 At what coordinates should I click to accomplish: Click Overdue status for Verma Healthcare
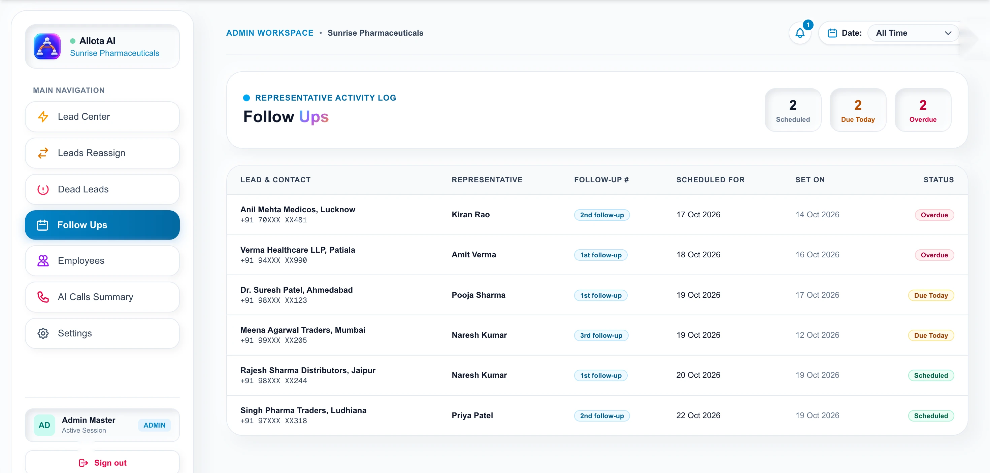coord(934,255)
